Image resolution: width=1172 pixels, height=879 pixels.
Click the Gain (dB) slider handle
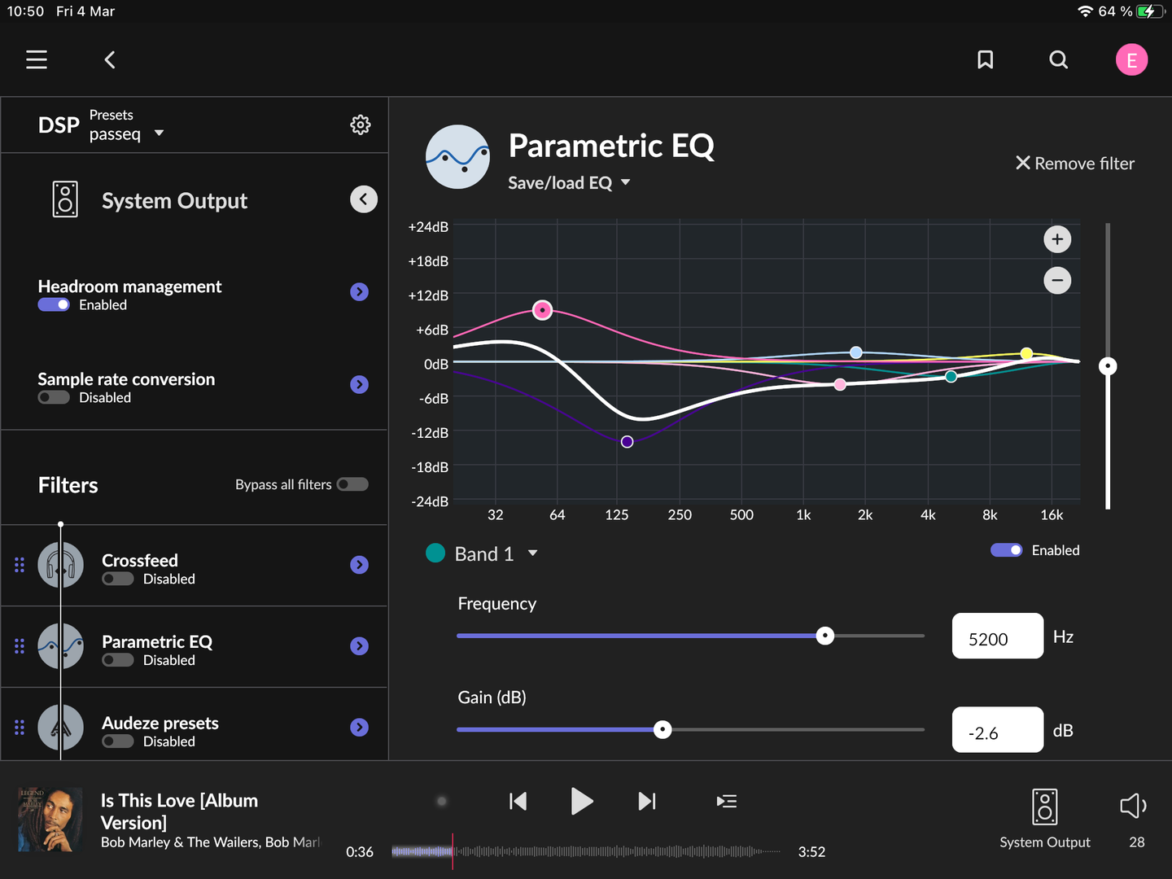tap(663, 729)
